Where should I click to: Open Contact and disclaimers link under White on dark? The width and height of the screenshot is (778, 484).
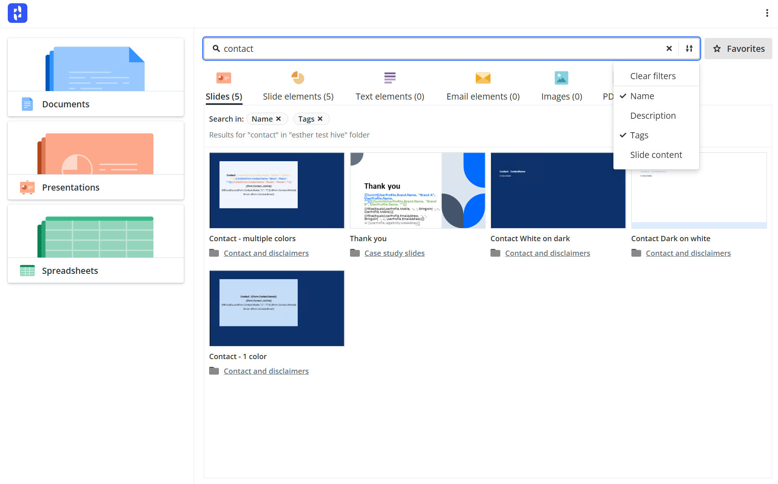pos(548,253)
